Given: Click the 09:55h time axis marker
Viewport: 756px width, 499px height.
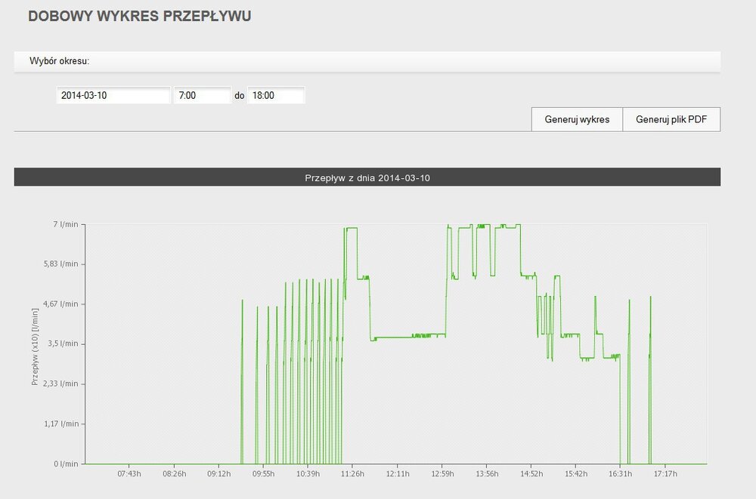Looking at the screenshot, I should coord(264,474).
